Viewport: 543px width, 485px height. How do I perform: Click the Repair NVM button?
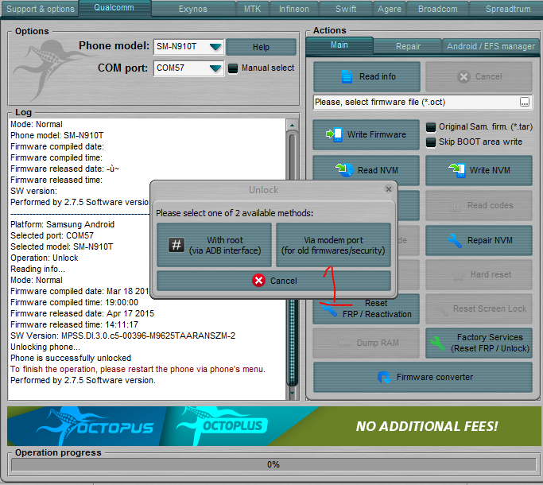coord(479,240)
